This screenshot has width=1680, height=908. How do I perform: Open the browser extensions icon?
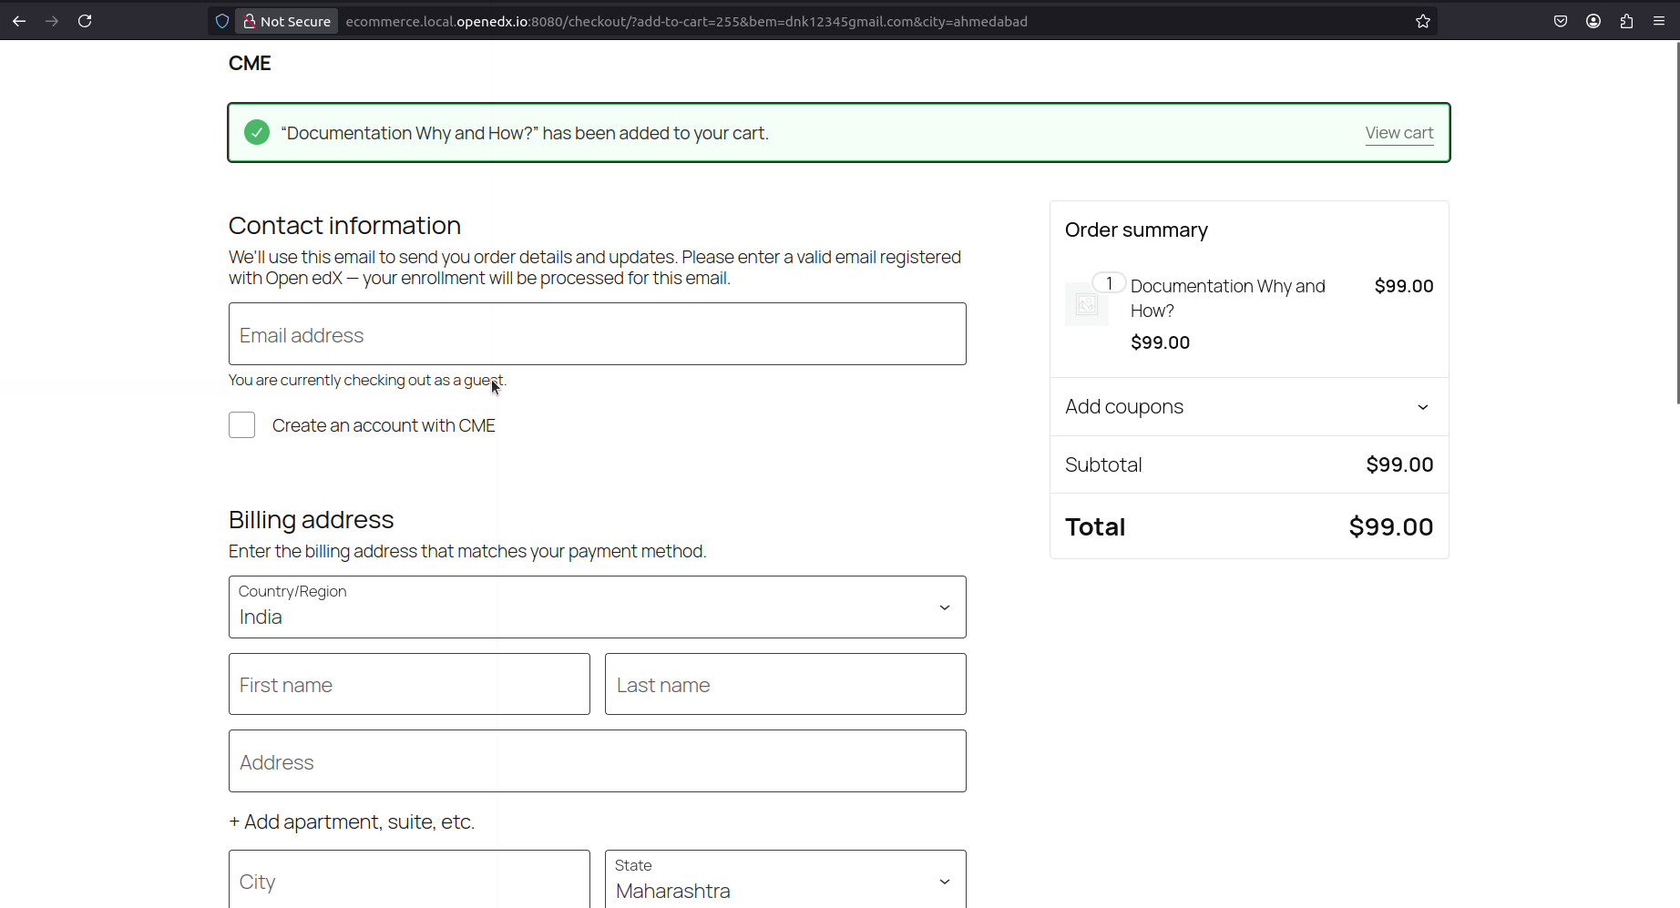pyautogui.click(x=1625, y=21)
